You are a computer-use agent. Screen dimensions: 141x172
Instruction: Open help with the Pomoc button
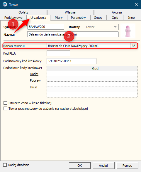tap(127, 166)
